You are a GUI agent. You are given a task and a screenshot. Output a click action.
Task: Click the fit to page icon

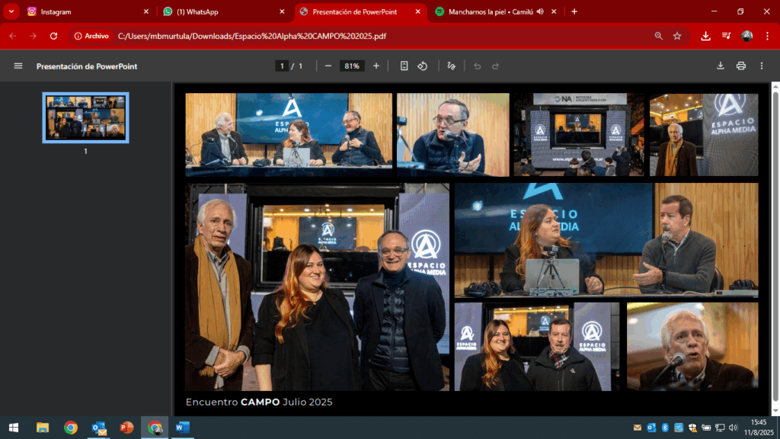(404, 66)
